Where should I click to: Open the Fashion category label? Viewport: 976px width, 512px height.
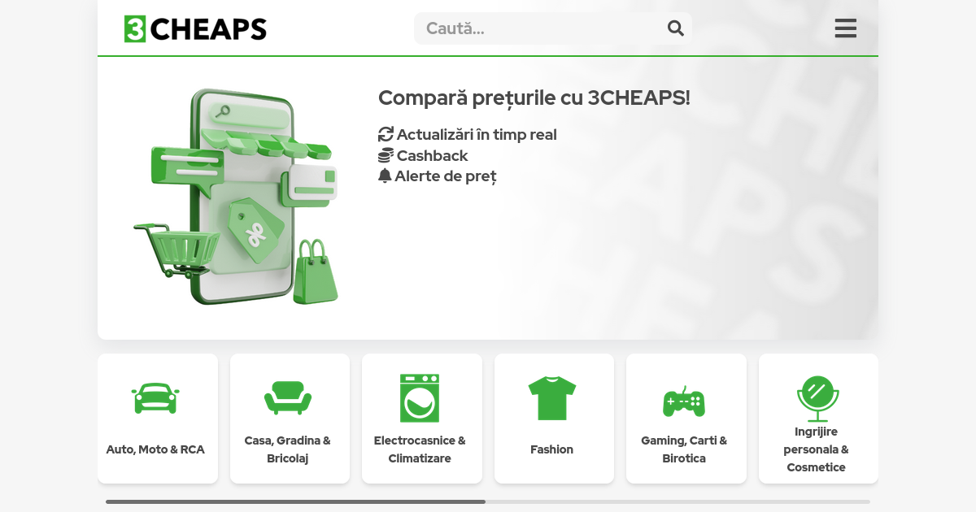pos(552,449)
